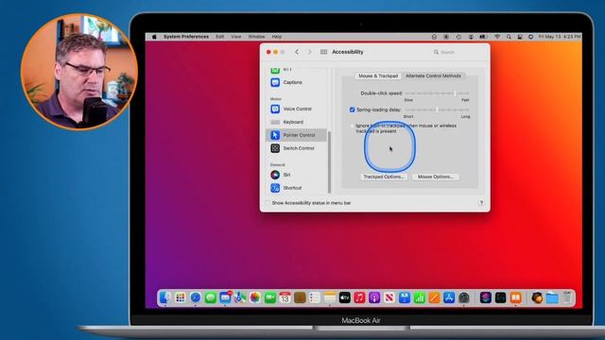The image size is (605, 340).
Task: Open the System Preferences menu
Action: (x=186, y=37)
